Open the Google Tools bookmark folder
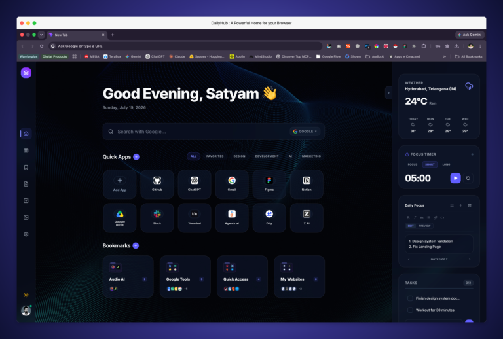 185,277
